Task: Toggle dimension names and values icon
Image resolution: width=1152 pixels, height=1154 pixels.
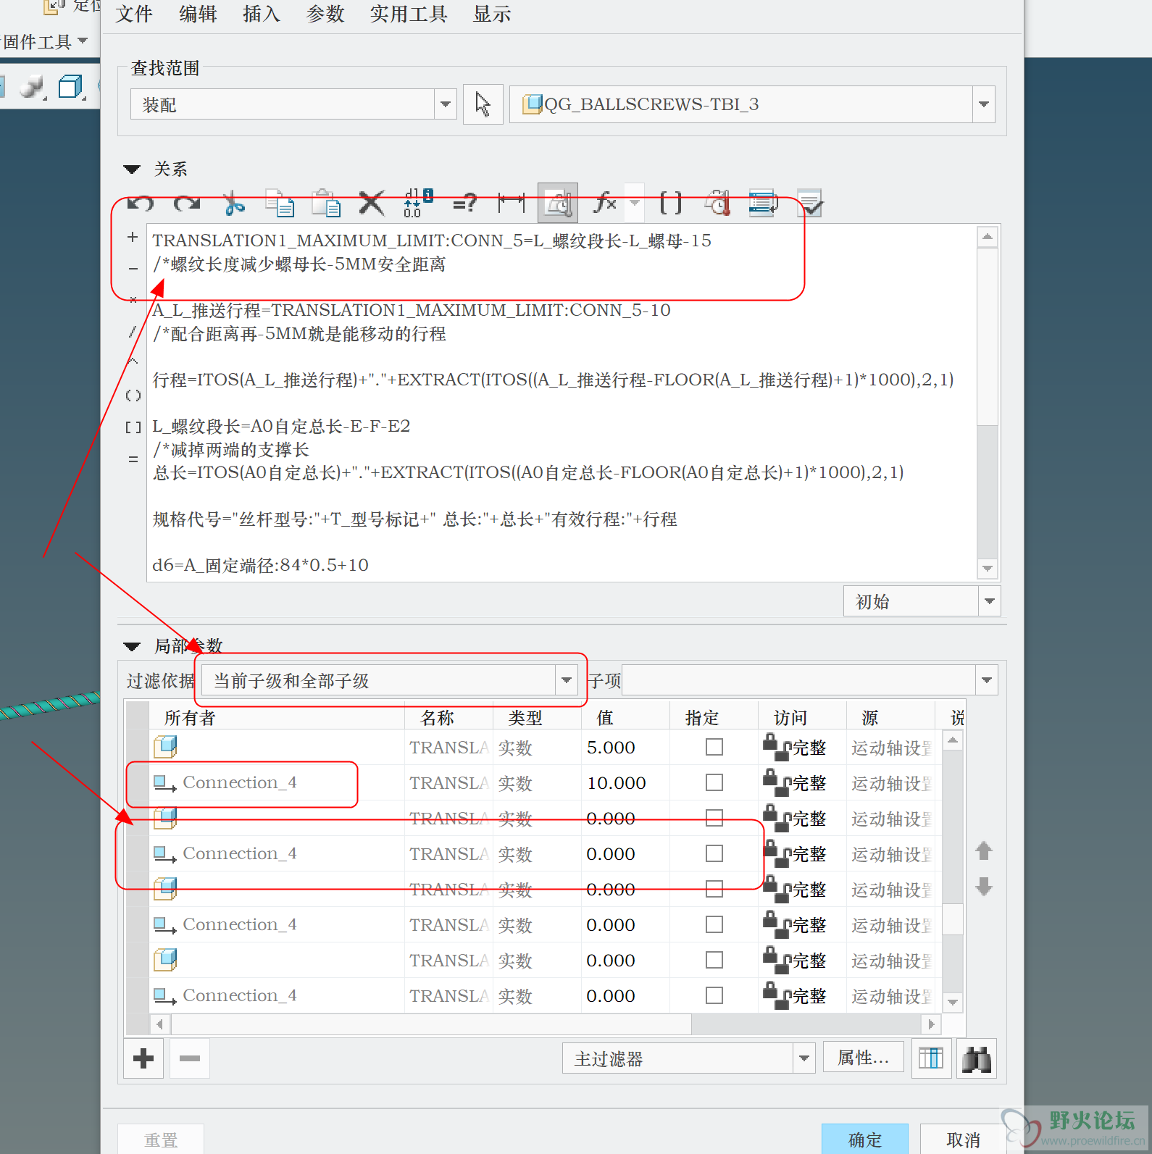Action: click(x=418, y=204)
